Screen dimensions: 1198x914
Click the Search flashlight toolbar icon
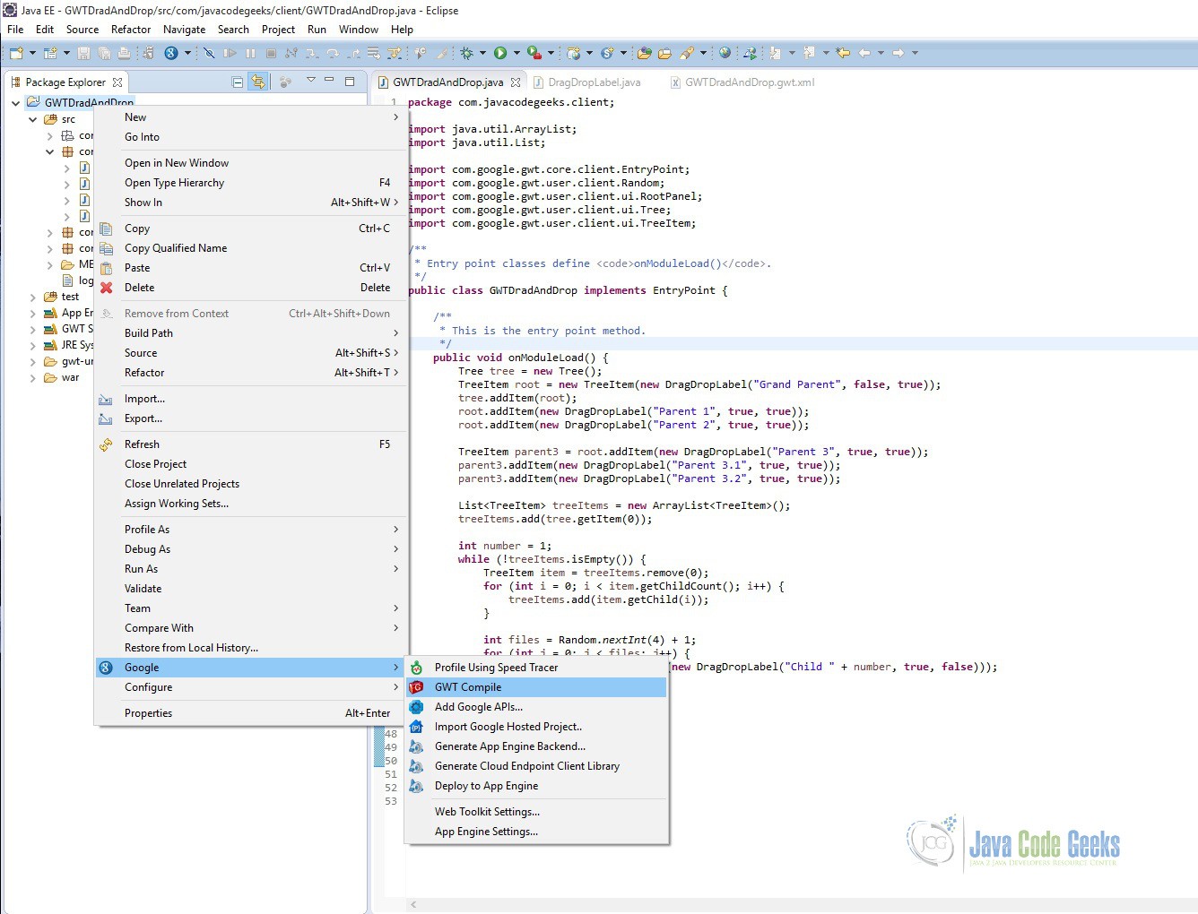(686, 53)
